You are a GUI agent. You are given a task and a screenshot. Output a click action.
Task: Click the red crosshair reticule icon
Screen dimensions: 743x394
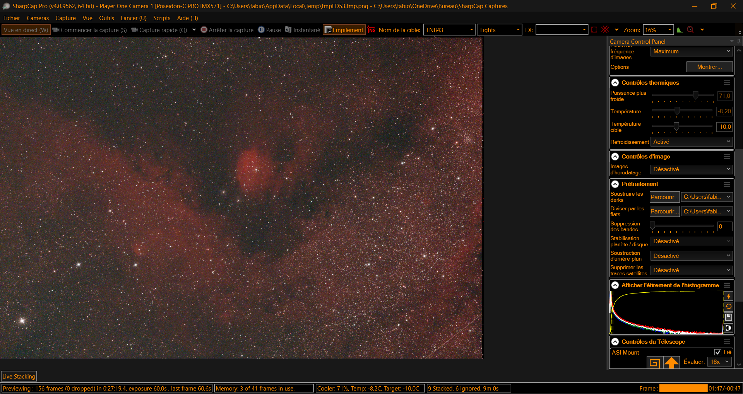[605, 30]
